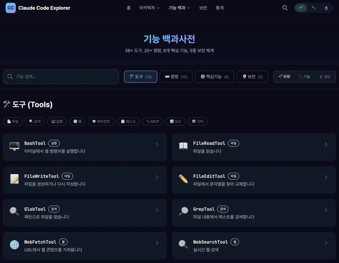Screen dimensions: 339x263
Task: Filter tools by 파일 category
Action: pos(13,121)
